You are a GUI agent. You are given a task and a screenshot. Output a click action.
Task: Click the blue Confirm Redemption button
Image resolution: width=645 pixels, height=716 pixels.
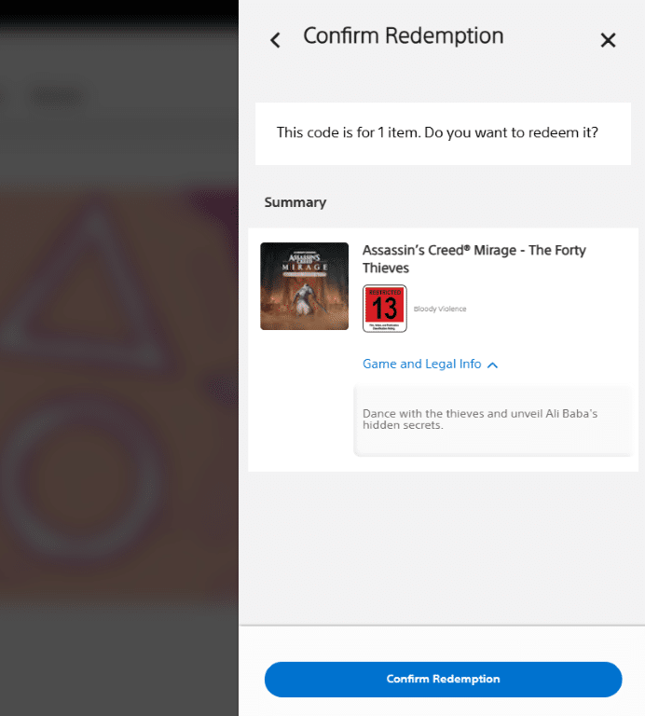click(443, 679)
